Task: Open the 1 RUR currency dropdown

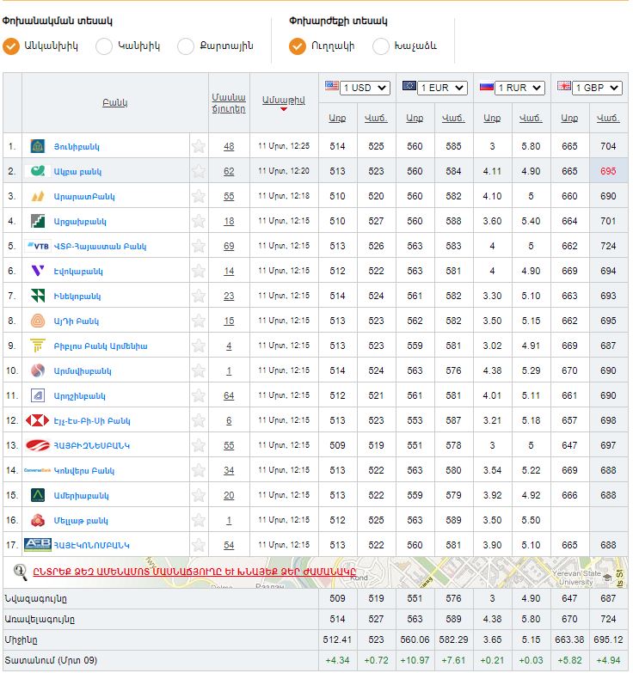Action: pos(519,88)
